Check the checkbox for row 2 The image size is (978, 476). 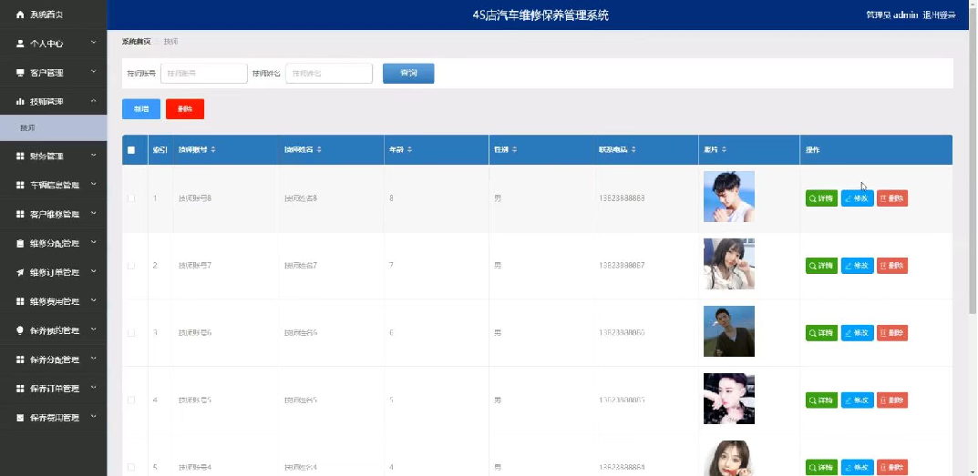[131, 266]
